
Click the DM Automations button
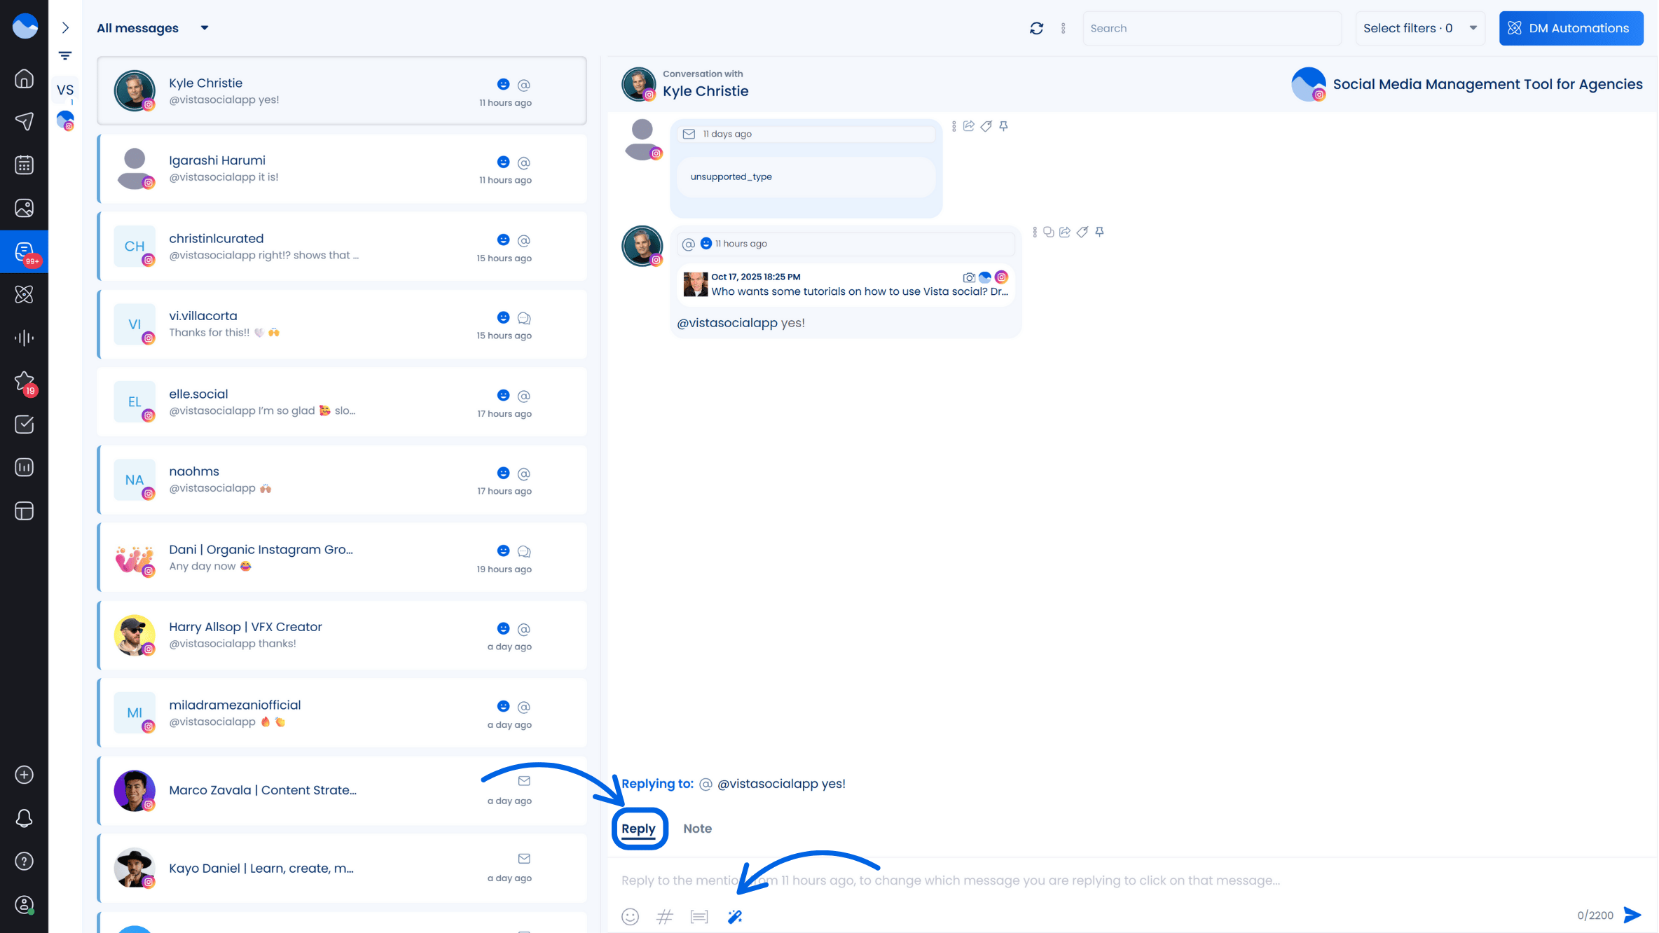tap(1571, 28)
